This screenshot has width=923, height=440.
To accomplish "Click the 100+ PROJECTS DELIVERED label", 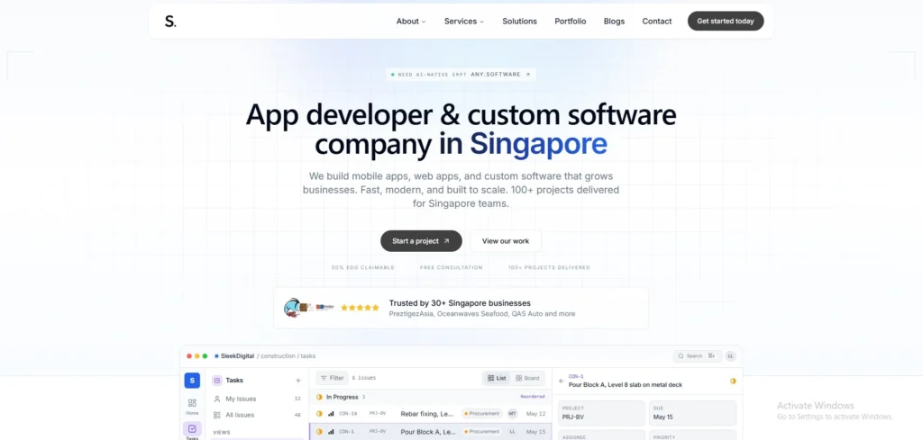I will 549,268.
